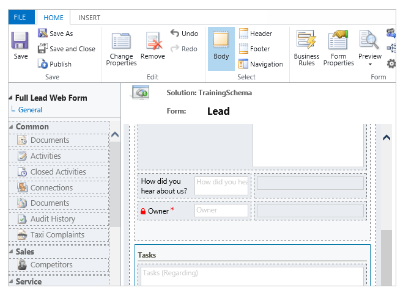The width and height of the screenshot is (403, 293).
Task: Switch to the HOME tab
Action: click(x=53, y=18)
